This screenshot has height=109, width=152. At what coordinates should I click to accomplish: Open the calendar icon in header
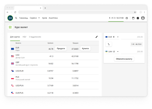pyautogui.click(x=133, y=18)
